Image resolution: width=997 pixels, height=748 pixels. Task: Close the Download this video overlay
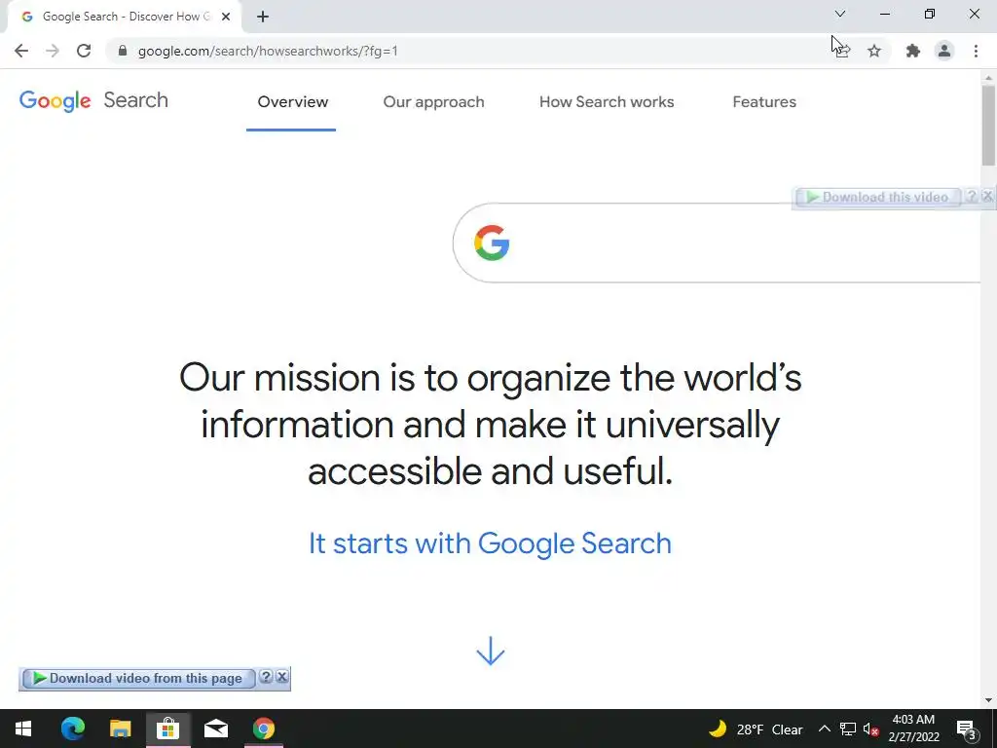987,197
